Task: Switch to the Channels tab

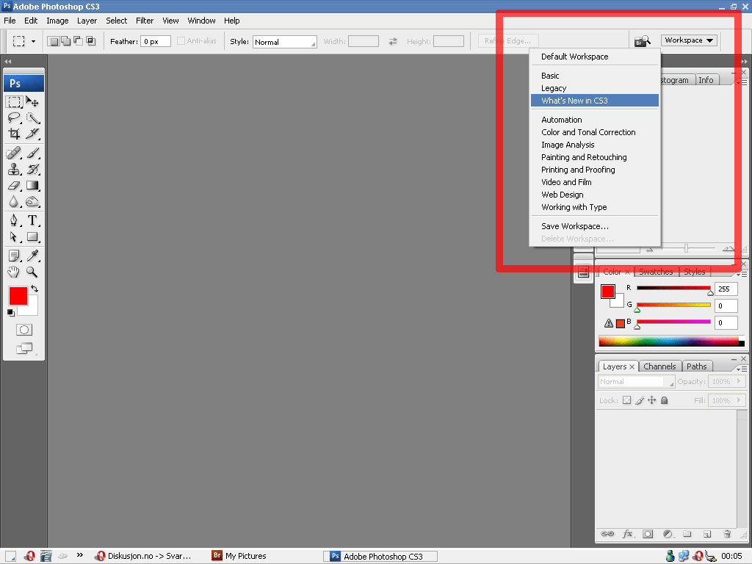Action: [x=659, y=366]
